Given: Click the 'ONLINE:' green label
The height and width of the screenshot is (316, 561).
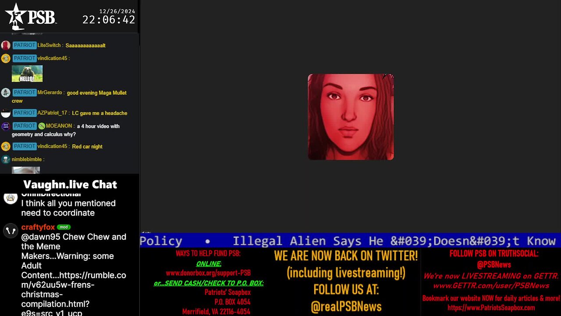Looking at the screenshot, I should [x=209, y=264].
